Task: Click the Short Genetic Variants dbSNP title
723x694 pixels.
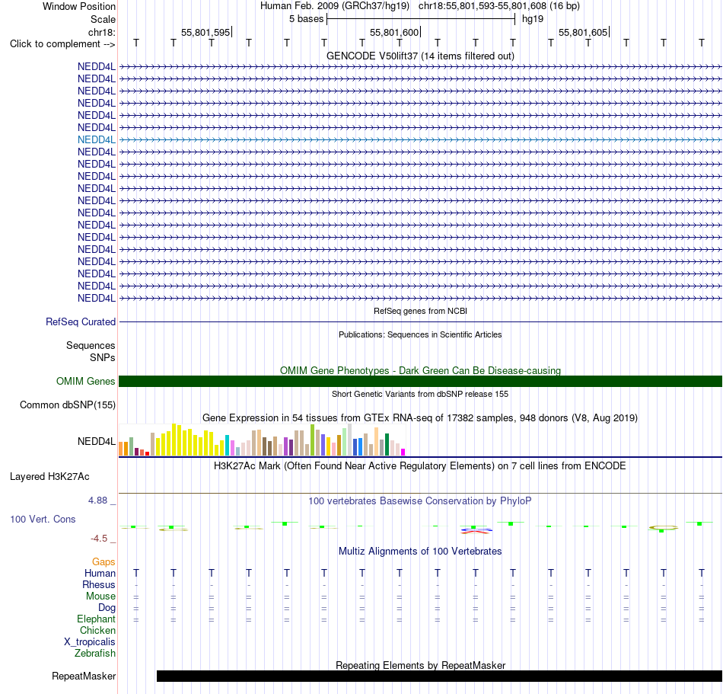Action: click(x=420, y=394)
